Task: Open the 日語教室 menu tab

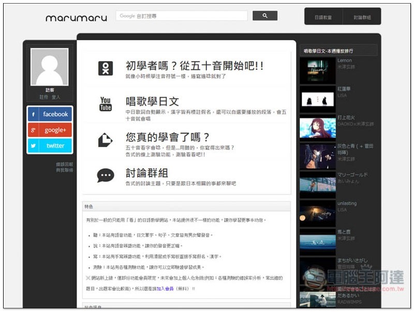Action: click(323, 17)
